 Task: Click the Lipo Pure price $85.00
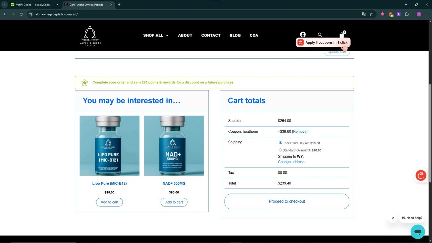pyautogui.click(x=109, y=192)
